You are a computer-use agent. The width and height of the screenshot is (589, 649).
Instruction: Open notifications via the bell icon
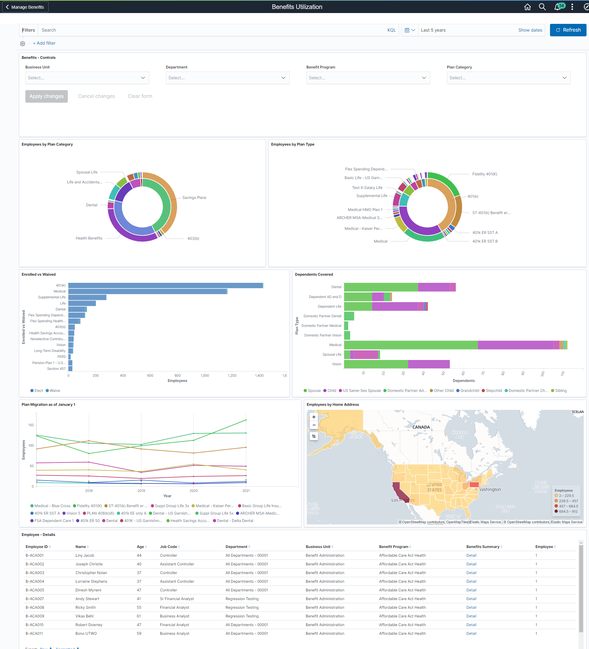click(x=557, y=7)
